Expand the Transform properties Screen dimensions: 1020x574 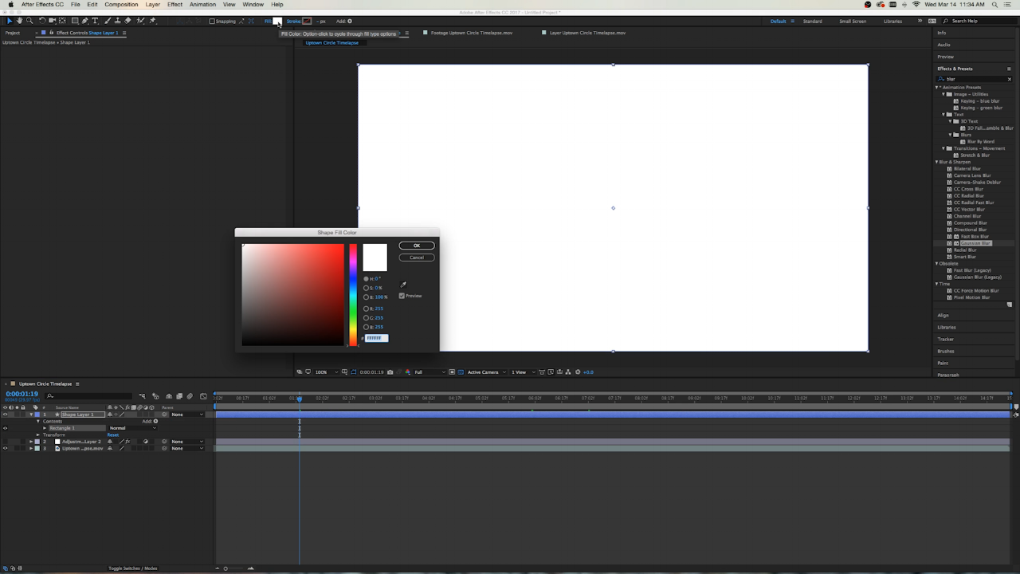click(38, 434)
